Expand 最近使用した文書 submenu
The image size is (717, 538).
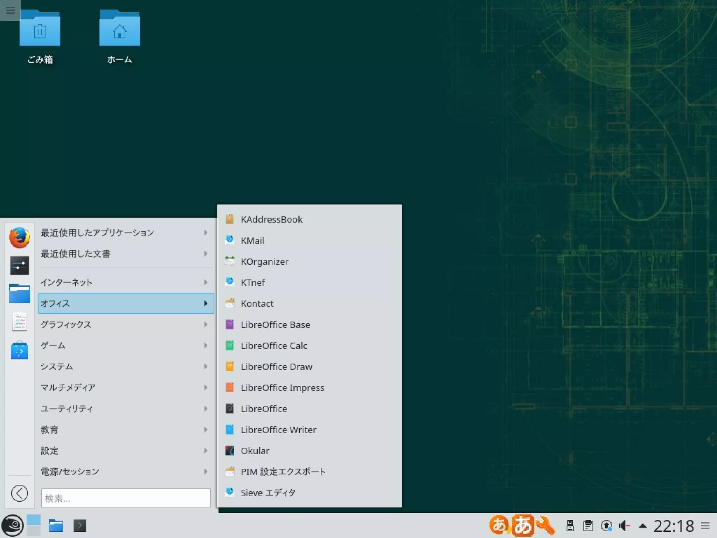point(126,254)
